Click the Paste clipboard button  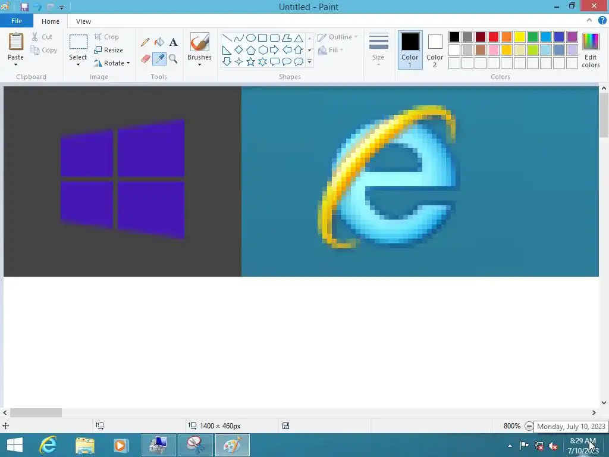tap(15, 42)
